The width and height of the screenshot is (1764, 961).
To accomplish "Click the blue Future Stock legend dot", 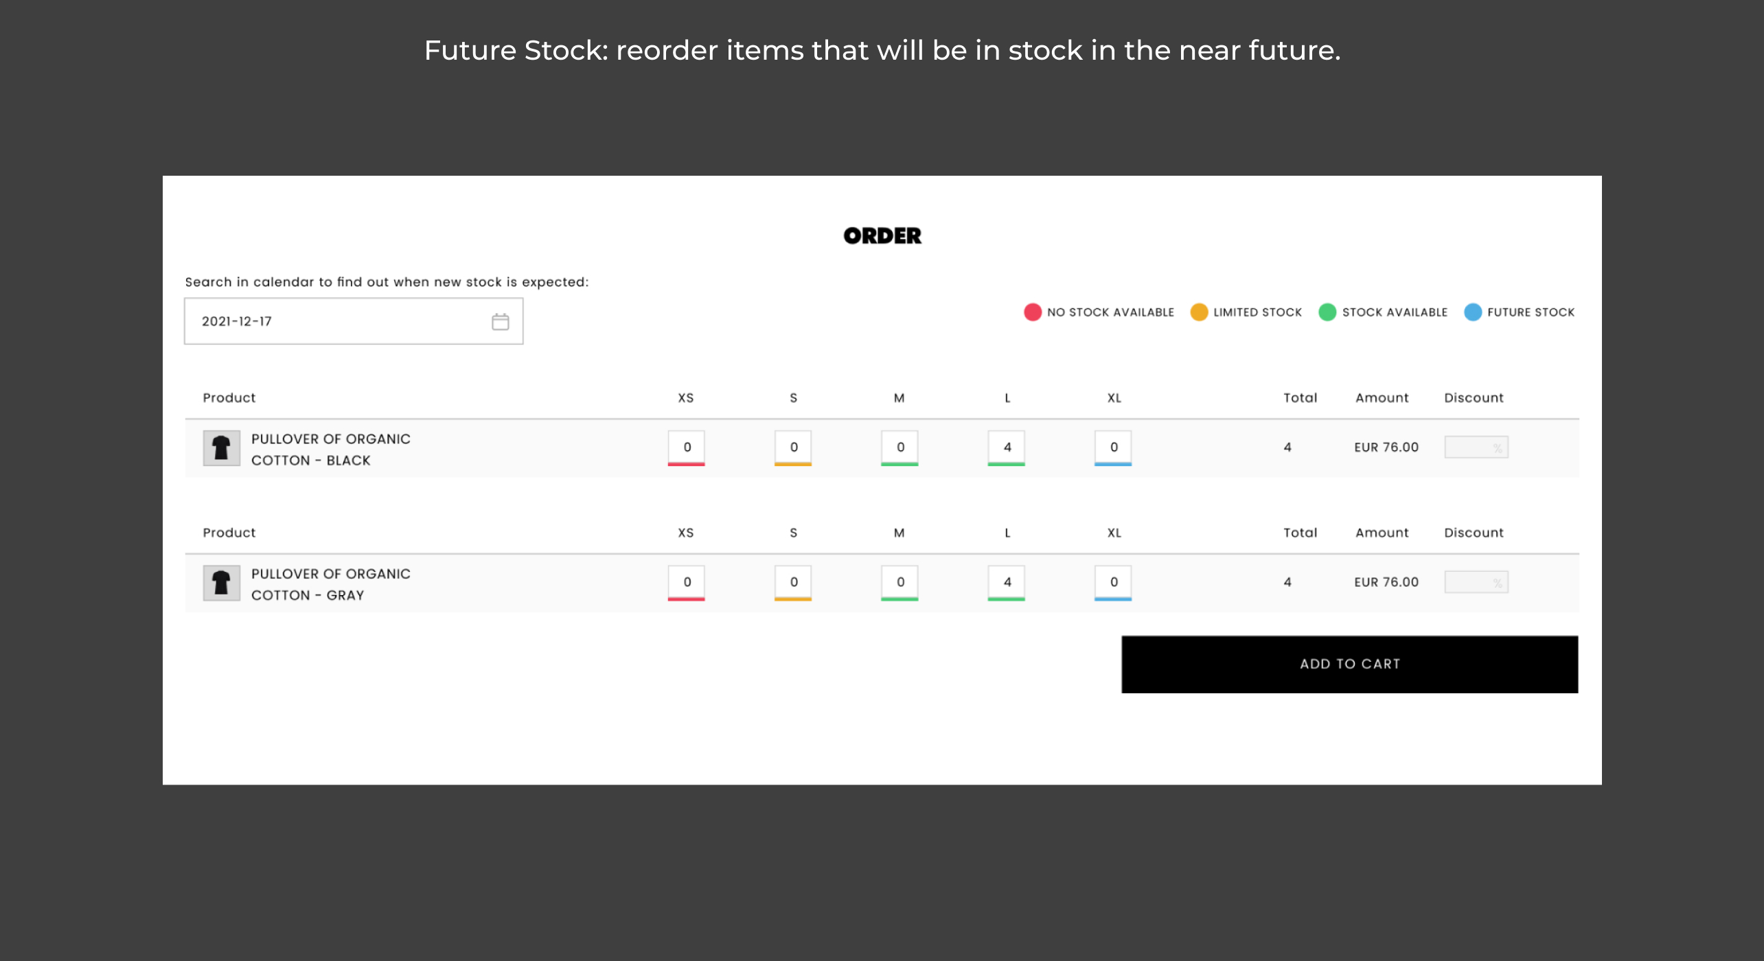I will [1472, 312].
